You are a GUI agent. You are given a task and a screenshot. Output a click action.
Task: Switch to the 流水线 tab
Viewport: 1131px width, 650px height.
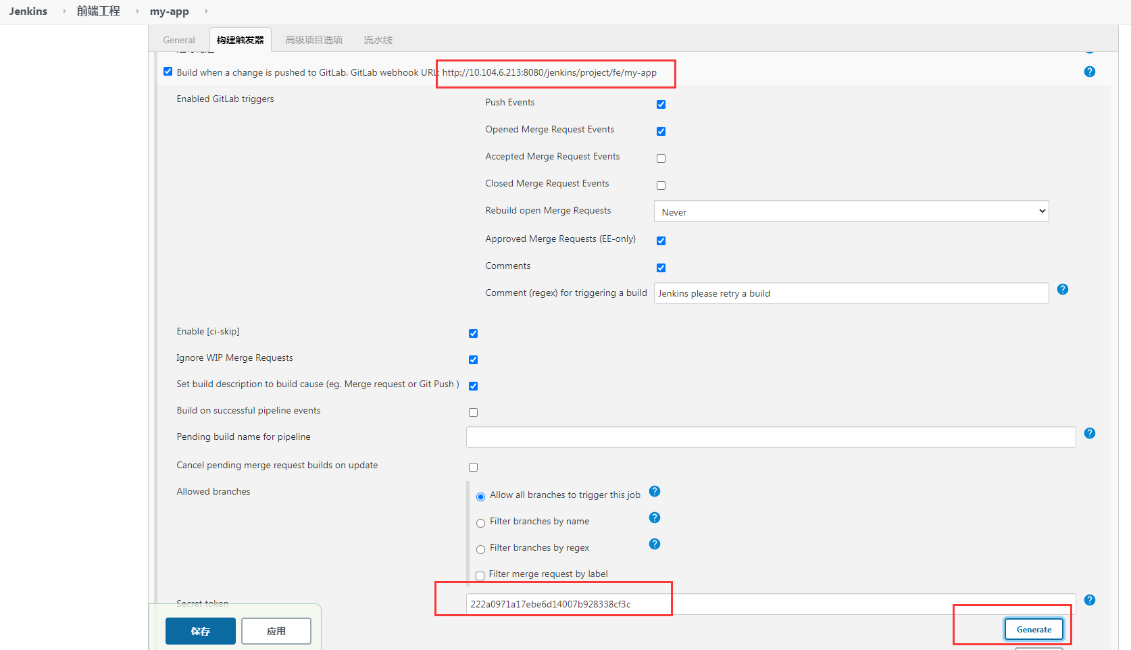tap(378, 40)
